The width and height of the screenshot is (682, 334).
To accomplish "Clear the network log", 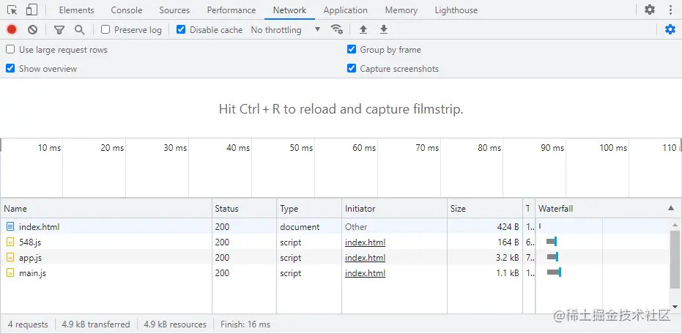I will pyautogui.click(x=32, y=30).
